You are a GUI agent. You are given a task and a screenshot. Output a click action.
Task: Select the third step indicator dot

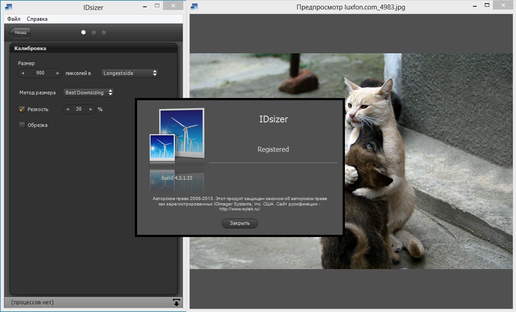[103, 33]
